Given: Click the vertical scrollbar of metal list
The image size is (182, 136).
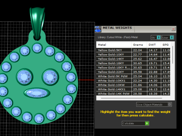Looking at the screenshot, I should pyautogui.click(x=173, y=55).
